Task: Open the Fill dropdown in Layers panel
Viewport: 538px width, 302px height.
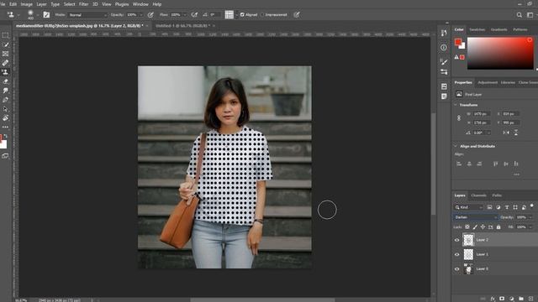Action: [530, 227]
